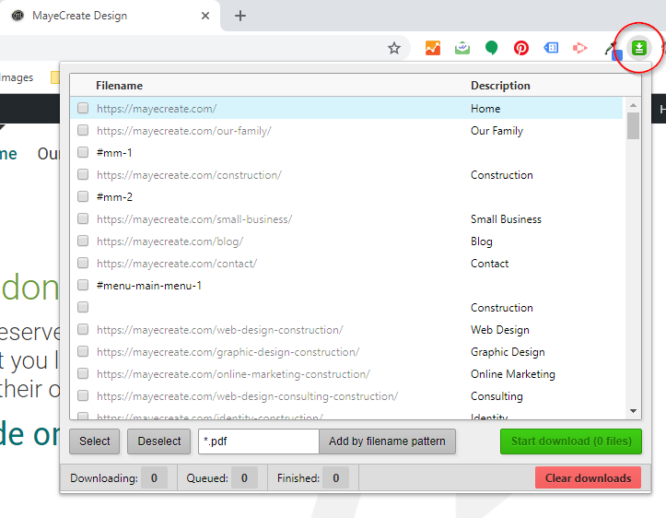Viewport: 666px width, 518px height.
Task: Click the Queued count value
Action: 244,478
